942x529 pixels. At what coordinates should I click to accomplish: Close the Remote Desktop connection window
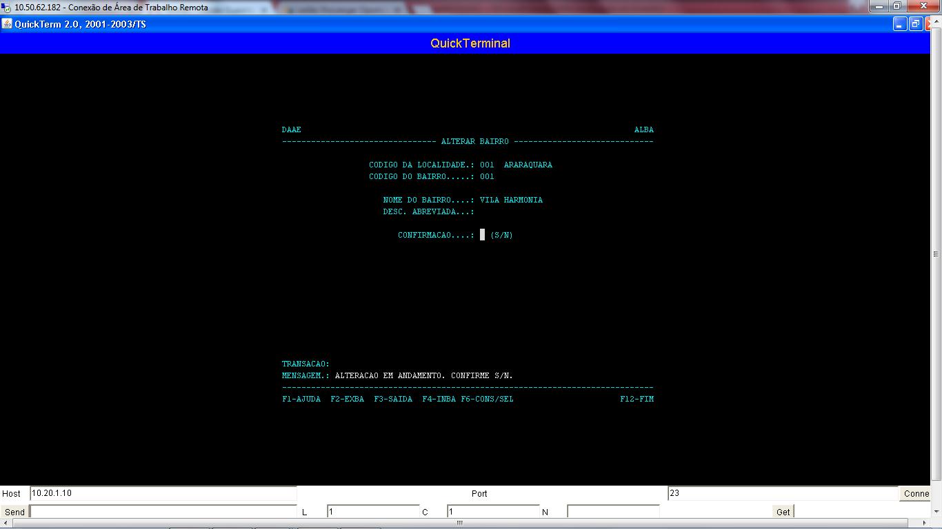point(923,6)
